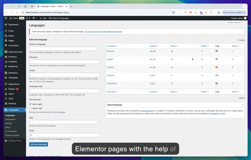Open the Polylang Settings submenu
251x160 pixels.
[x=9, y=123]
